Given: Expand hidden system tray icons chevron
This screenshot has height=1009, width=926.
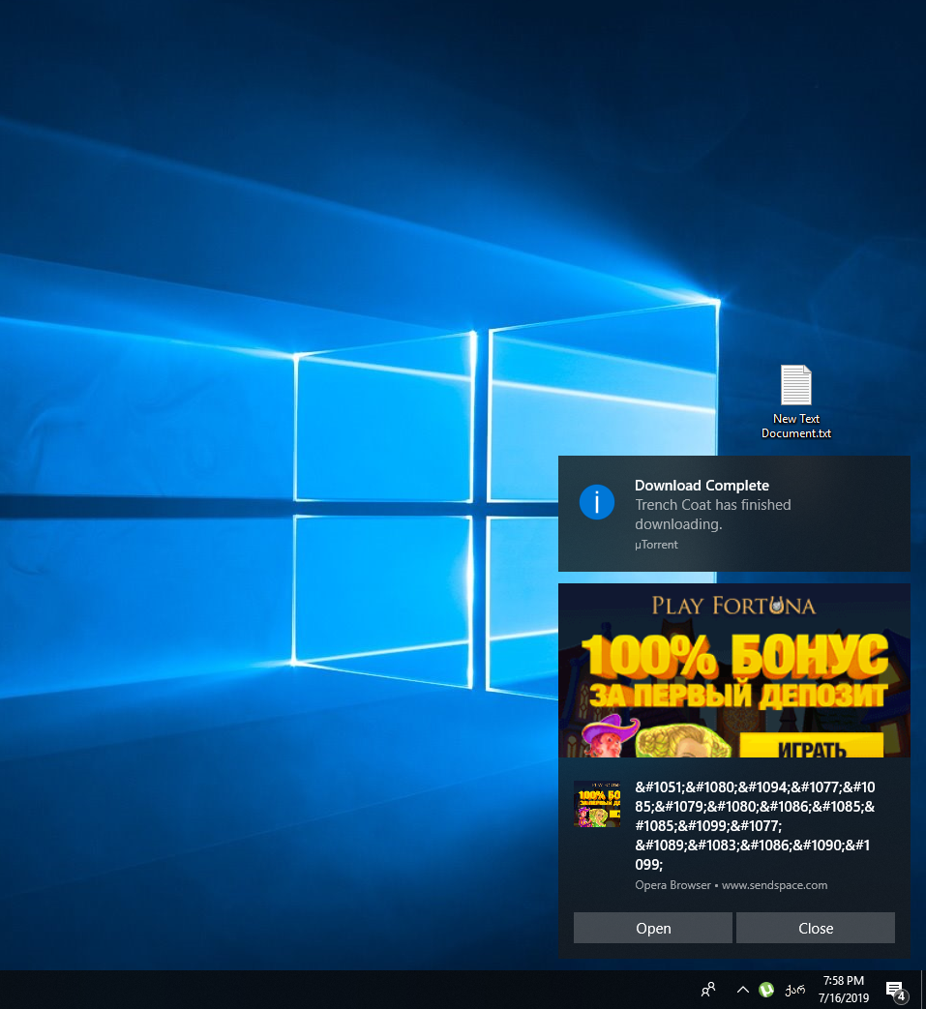Looking at the screenshot, I should click(742, 989).
